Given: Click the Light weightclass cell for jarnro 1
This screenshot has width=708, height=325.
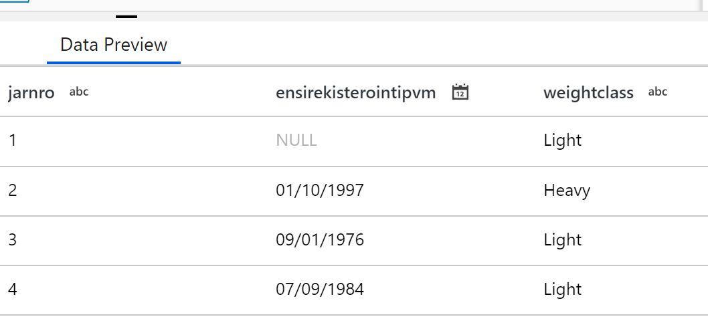Looking at the screenshot, I should pyautogui.click(x=563, y=140).
